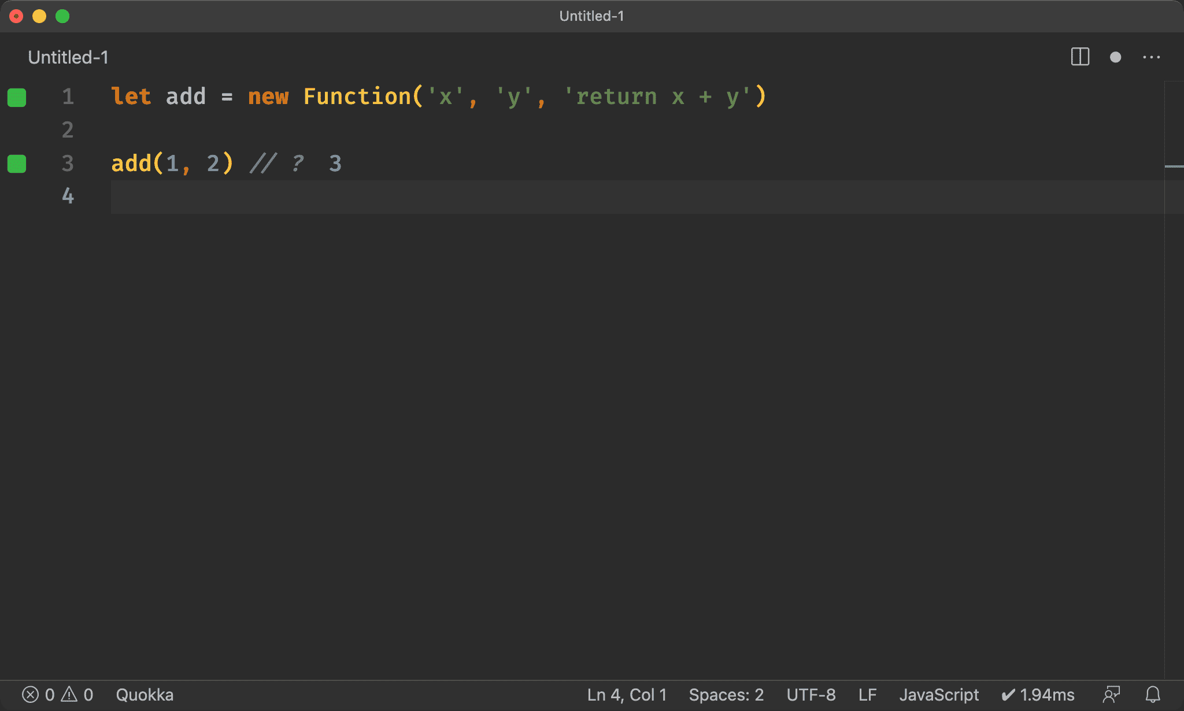The width and height of the screenshot is (1184, 711).
Task: Select the Untitled-1 editor tab
Action: pos(68,57)
